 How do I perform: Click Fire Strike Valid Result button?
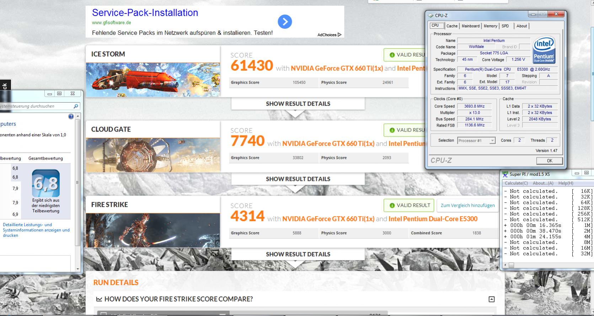coord(409,205)
